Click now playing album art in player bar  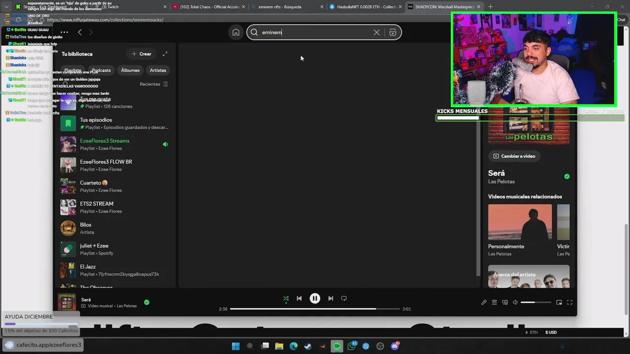[x=67, y=302]
